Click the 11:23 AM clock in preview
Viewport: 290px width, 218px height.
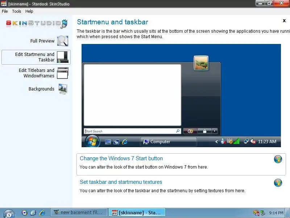(267, 142)
